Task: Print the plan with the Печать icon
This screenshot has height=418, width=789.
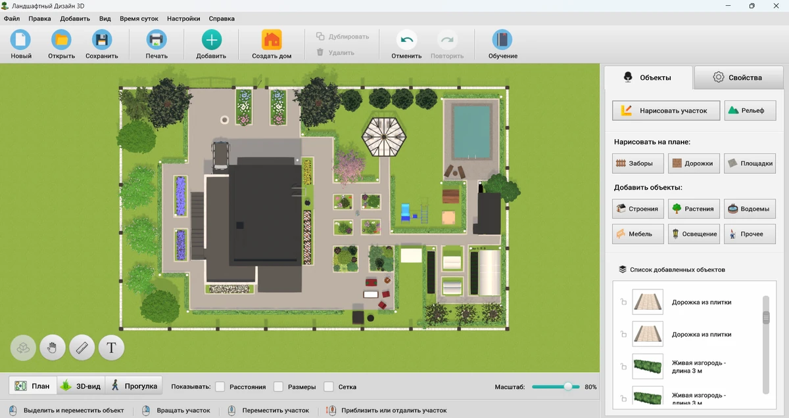Action: point(156,41)
